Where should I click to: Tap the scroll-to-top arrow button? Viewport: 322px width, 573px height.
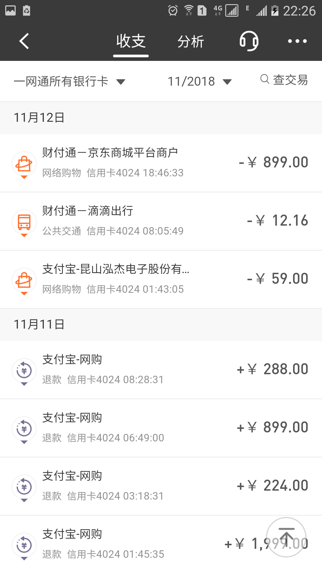pos(286,537)
